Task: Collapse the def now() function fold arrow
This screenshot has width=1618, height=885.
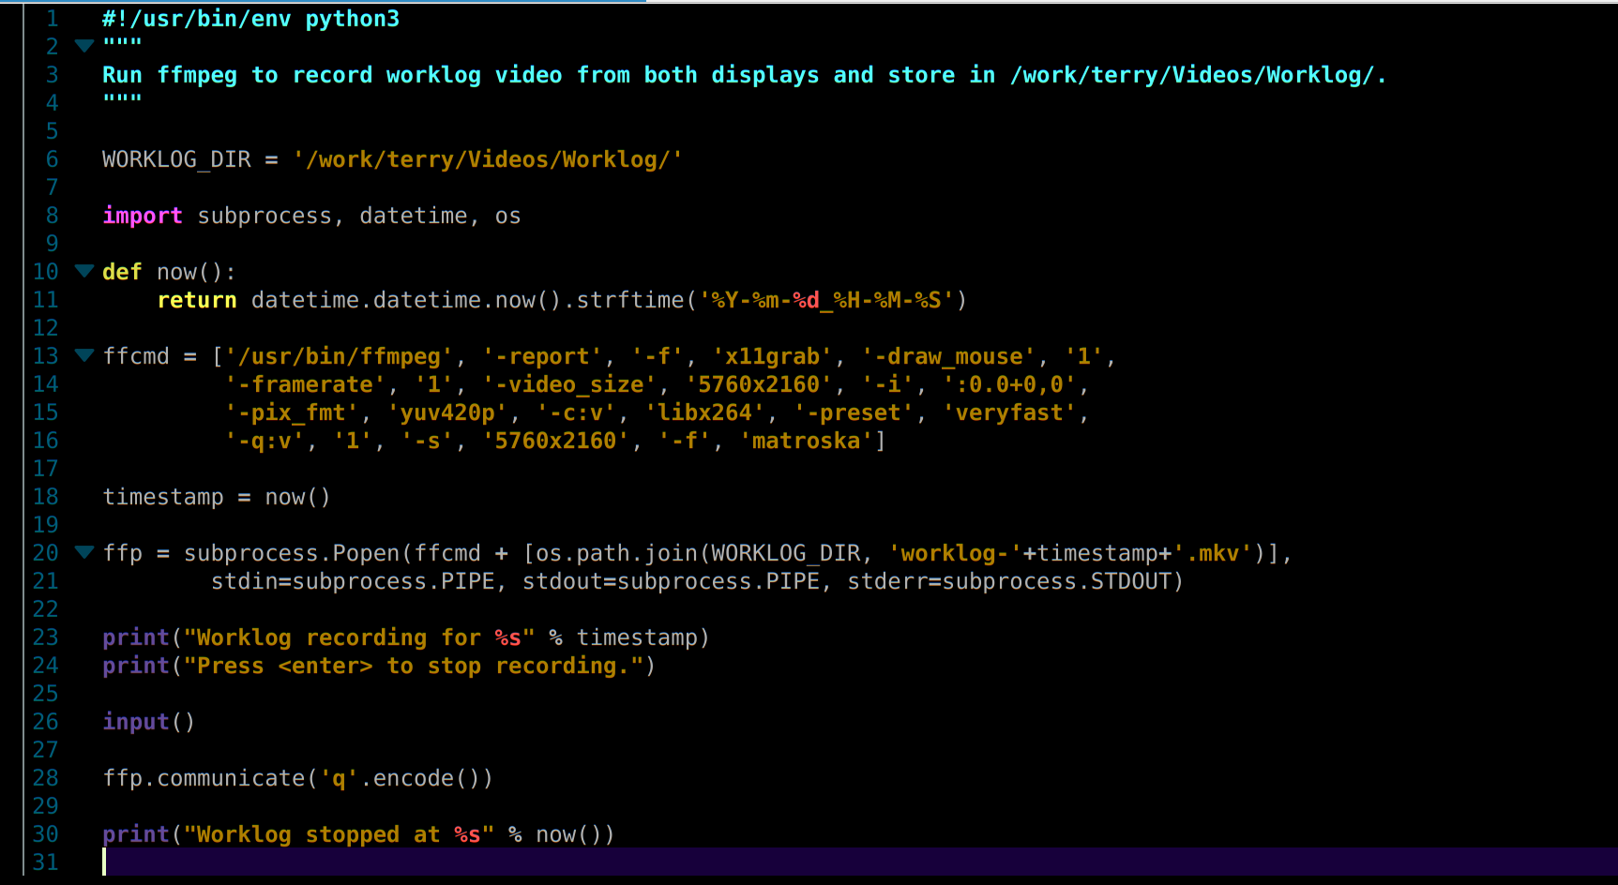Action: point(84,271)
